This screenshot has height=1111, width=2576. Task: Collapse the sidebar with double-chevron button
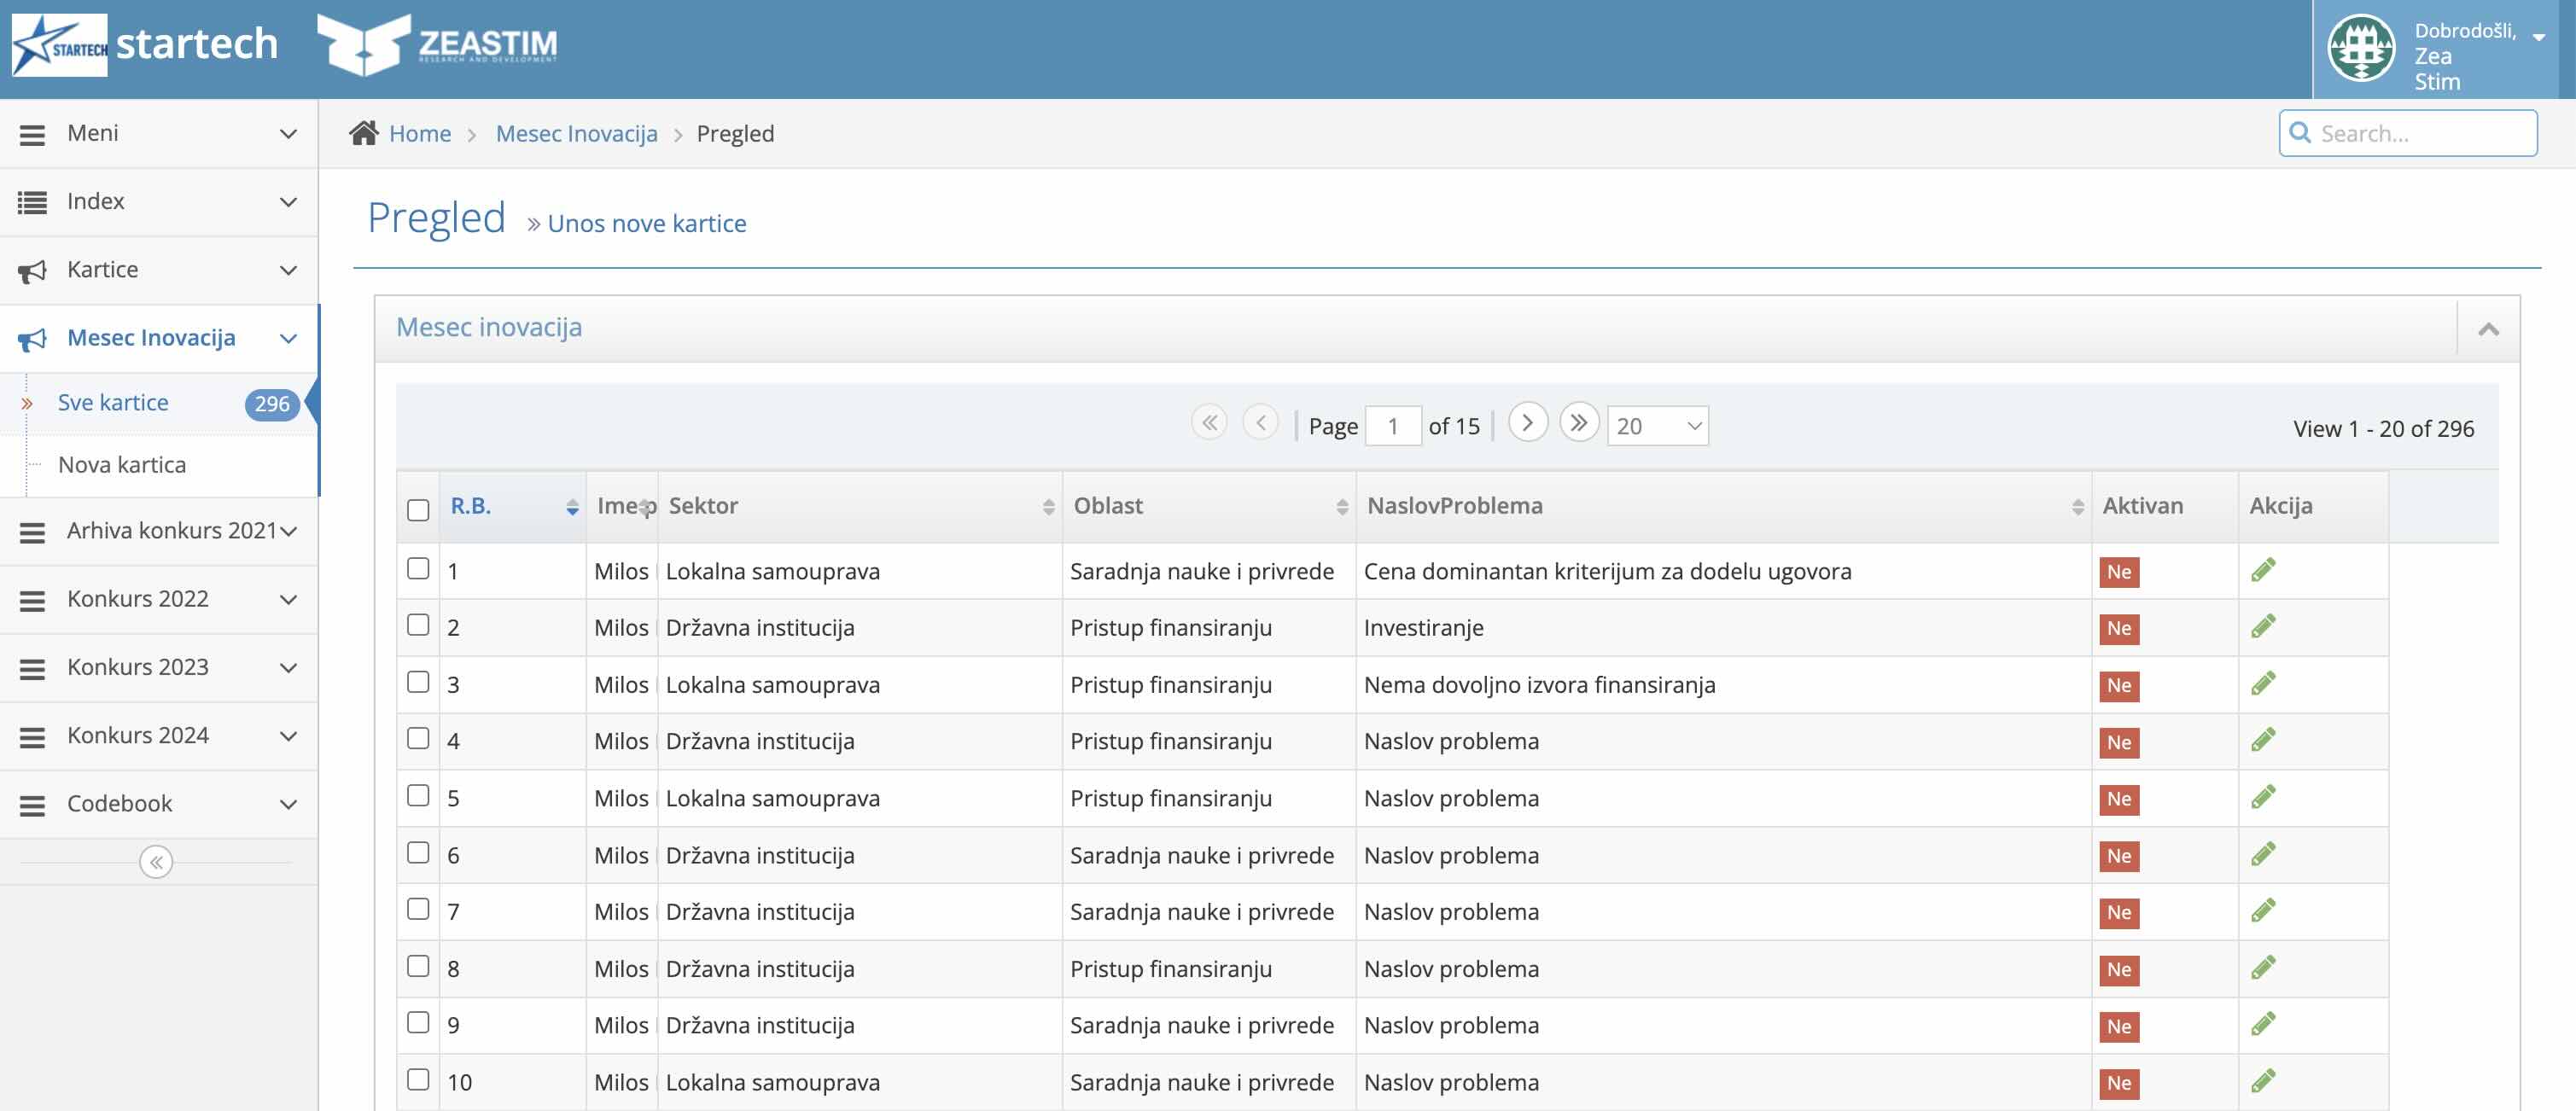click(156, 862)
